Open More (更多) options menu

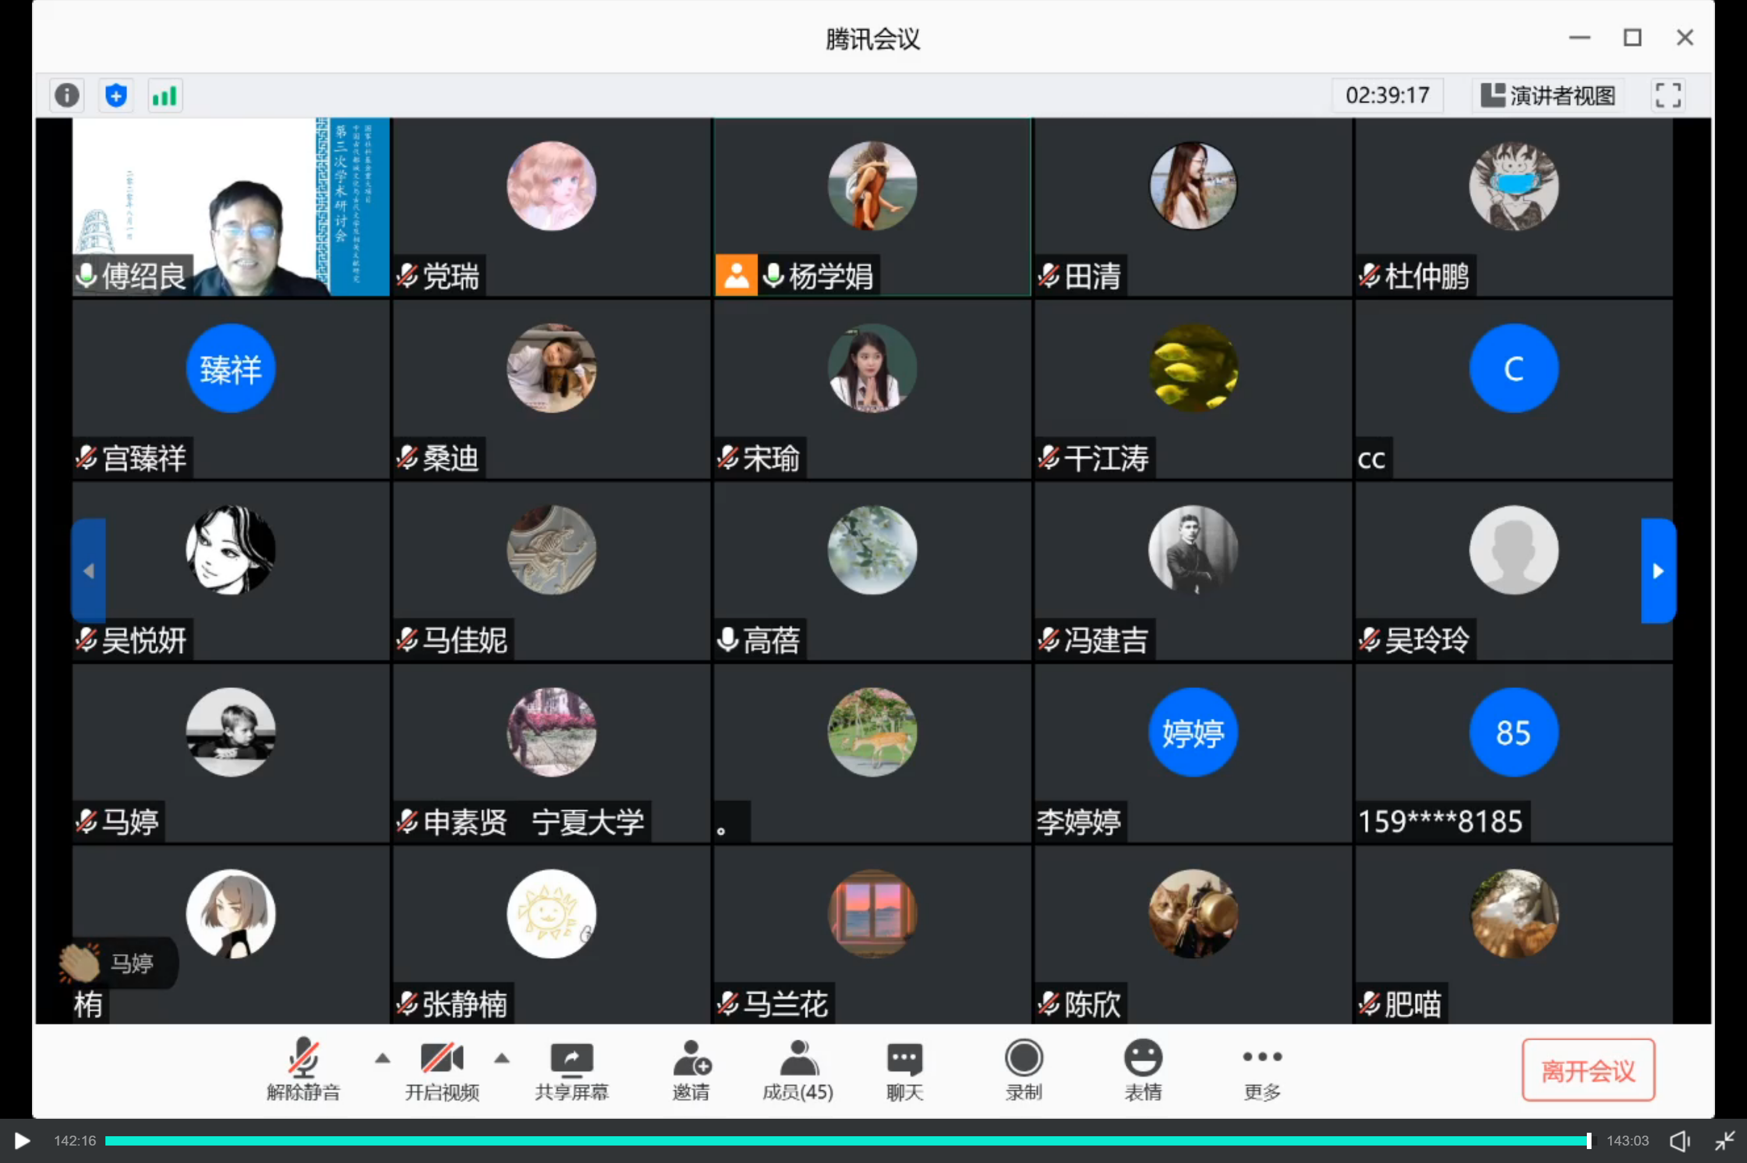1262,1069
